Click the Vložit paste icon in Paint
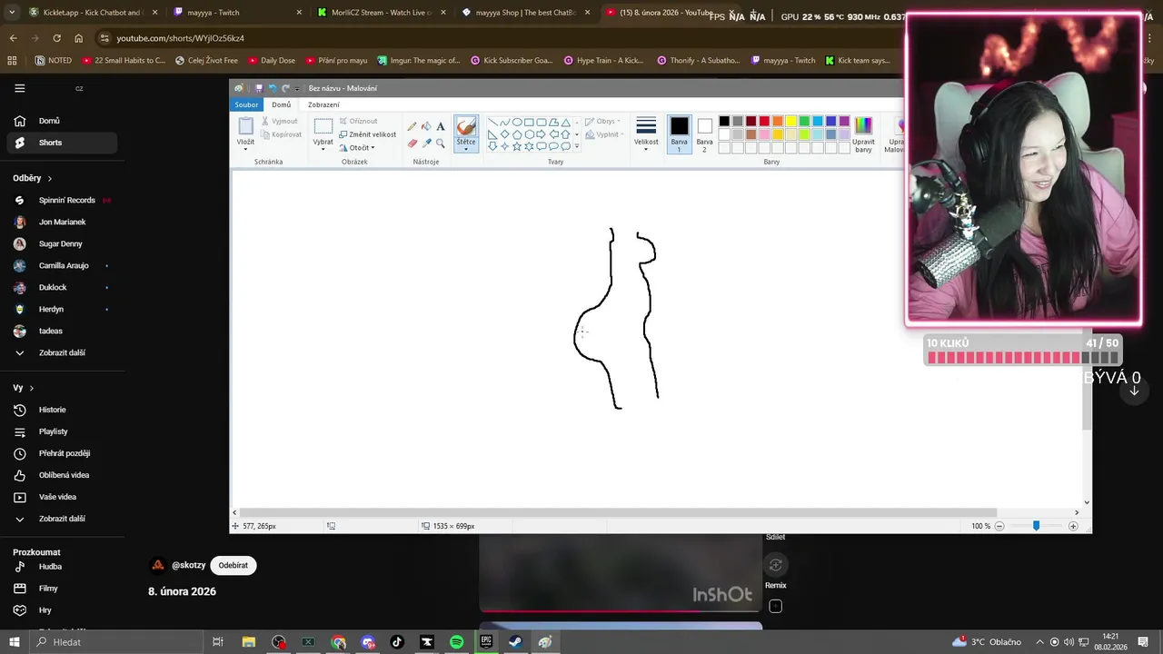The height and width of the screenshot is (654, 1163). tap(245, 126)
